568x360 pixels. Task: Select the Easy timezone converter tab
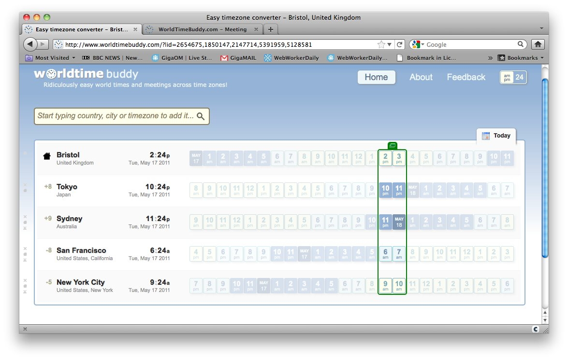coord(82,29)
